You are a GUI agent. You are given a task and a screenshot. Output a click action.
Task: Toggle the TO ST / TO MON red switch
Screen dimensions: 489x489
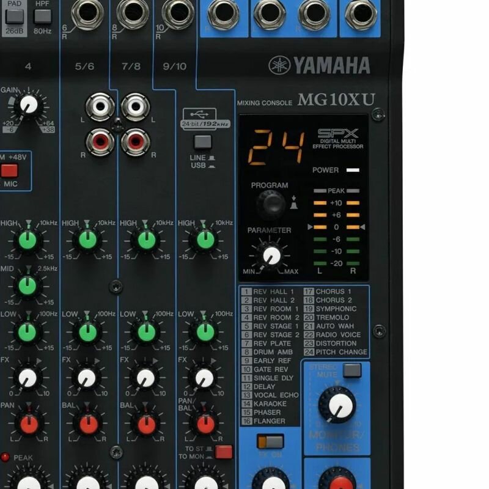point(224,452)
